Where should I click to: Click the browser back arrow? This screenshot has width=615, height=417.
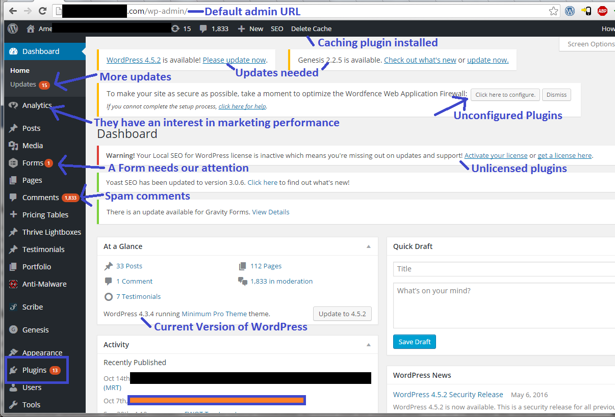click(x=12, y=11)
